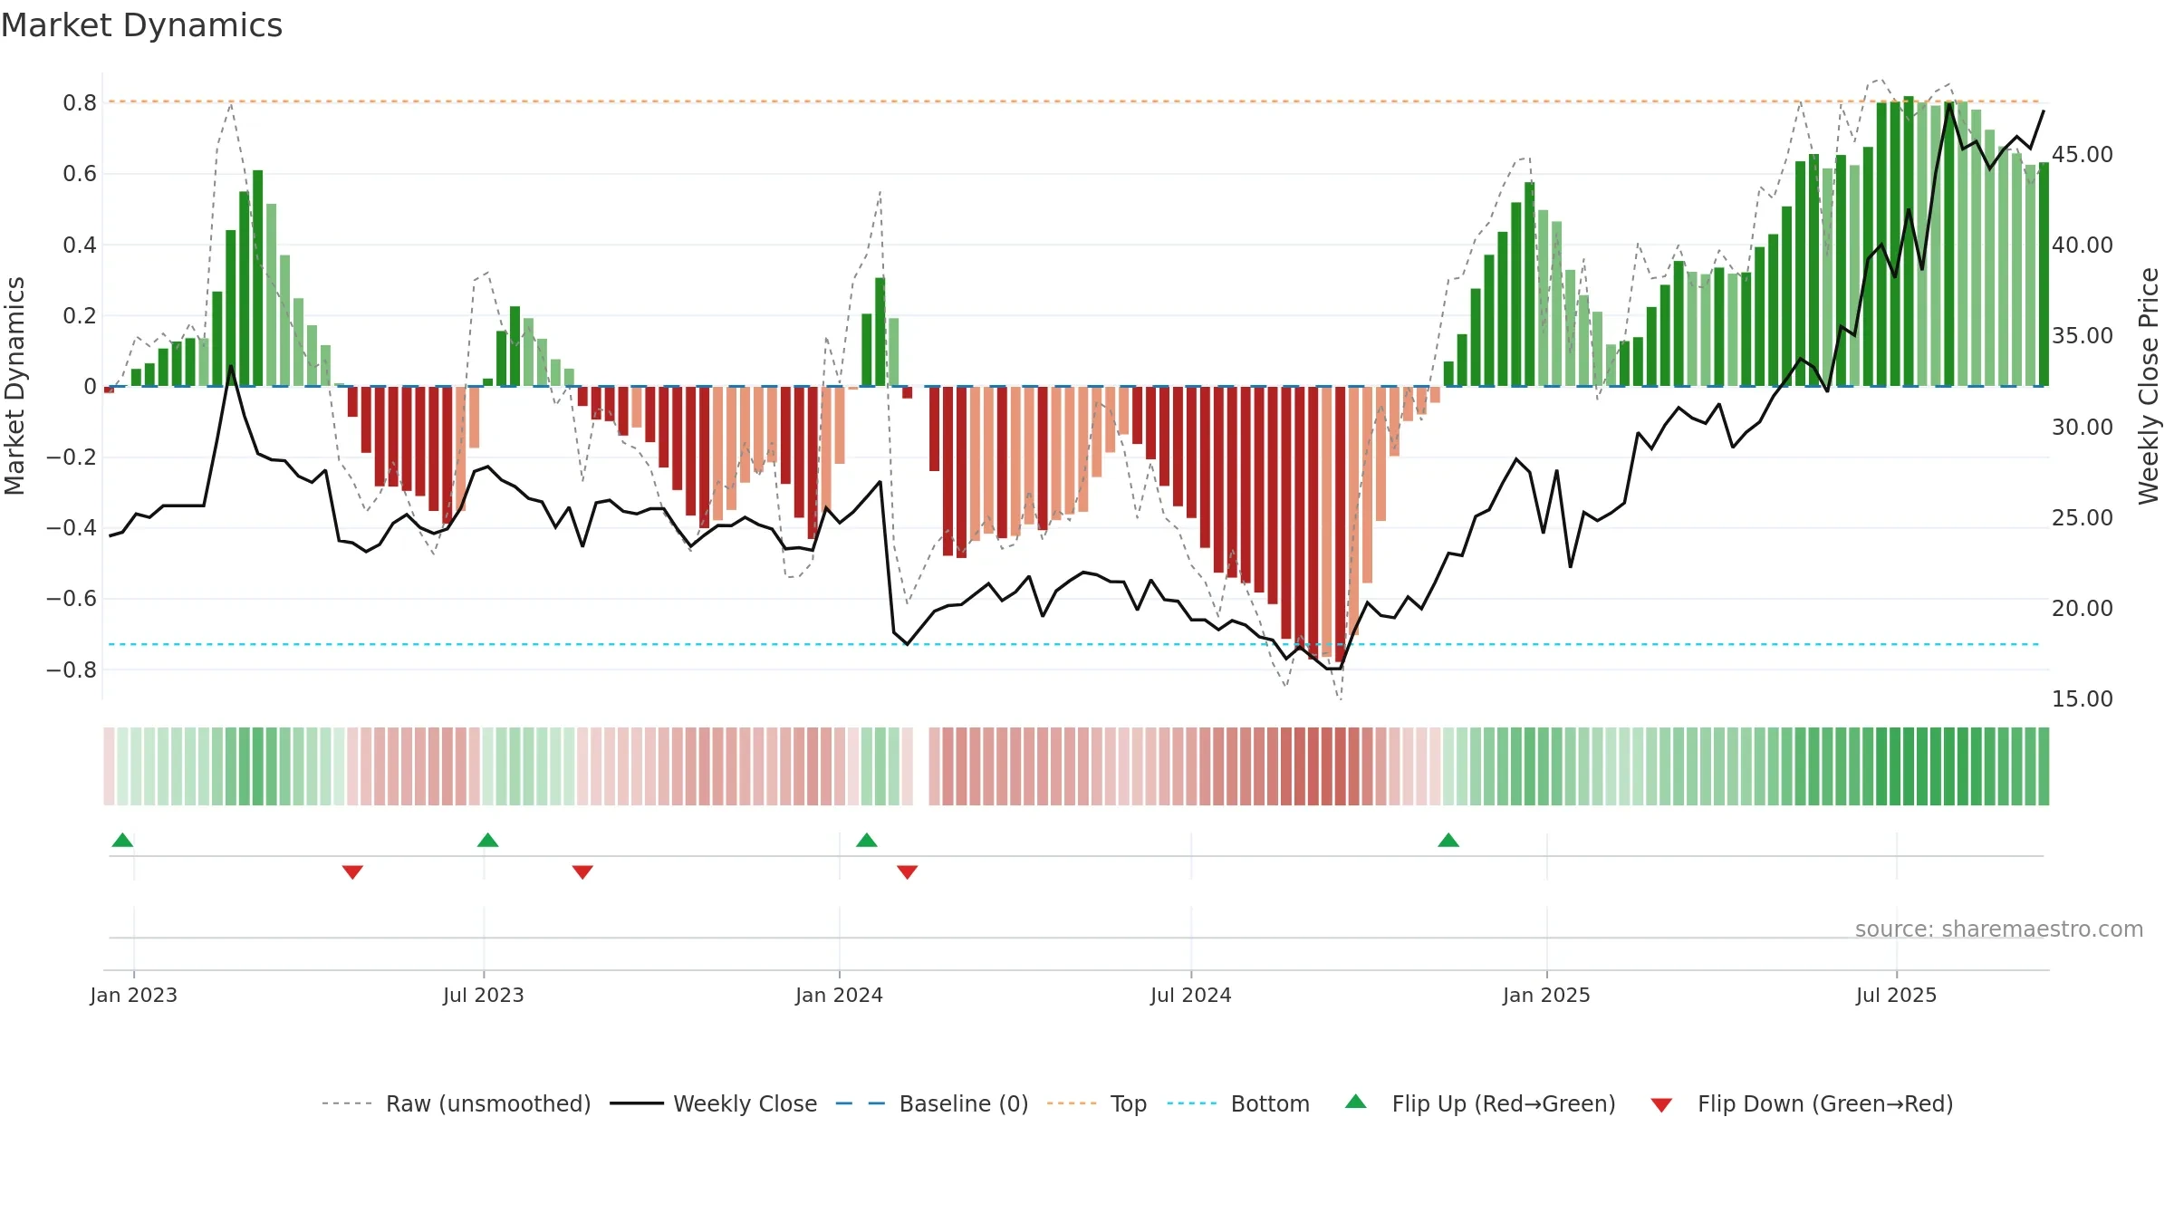
Task: Click the 0.4 left axis tick label
Action: (x=80, y=245)
